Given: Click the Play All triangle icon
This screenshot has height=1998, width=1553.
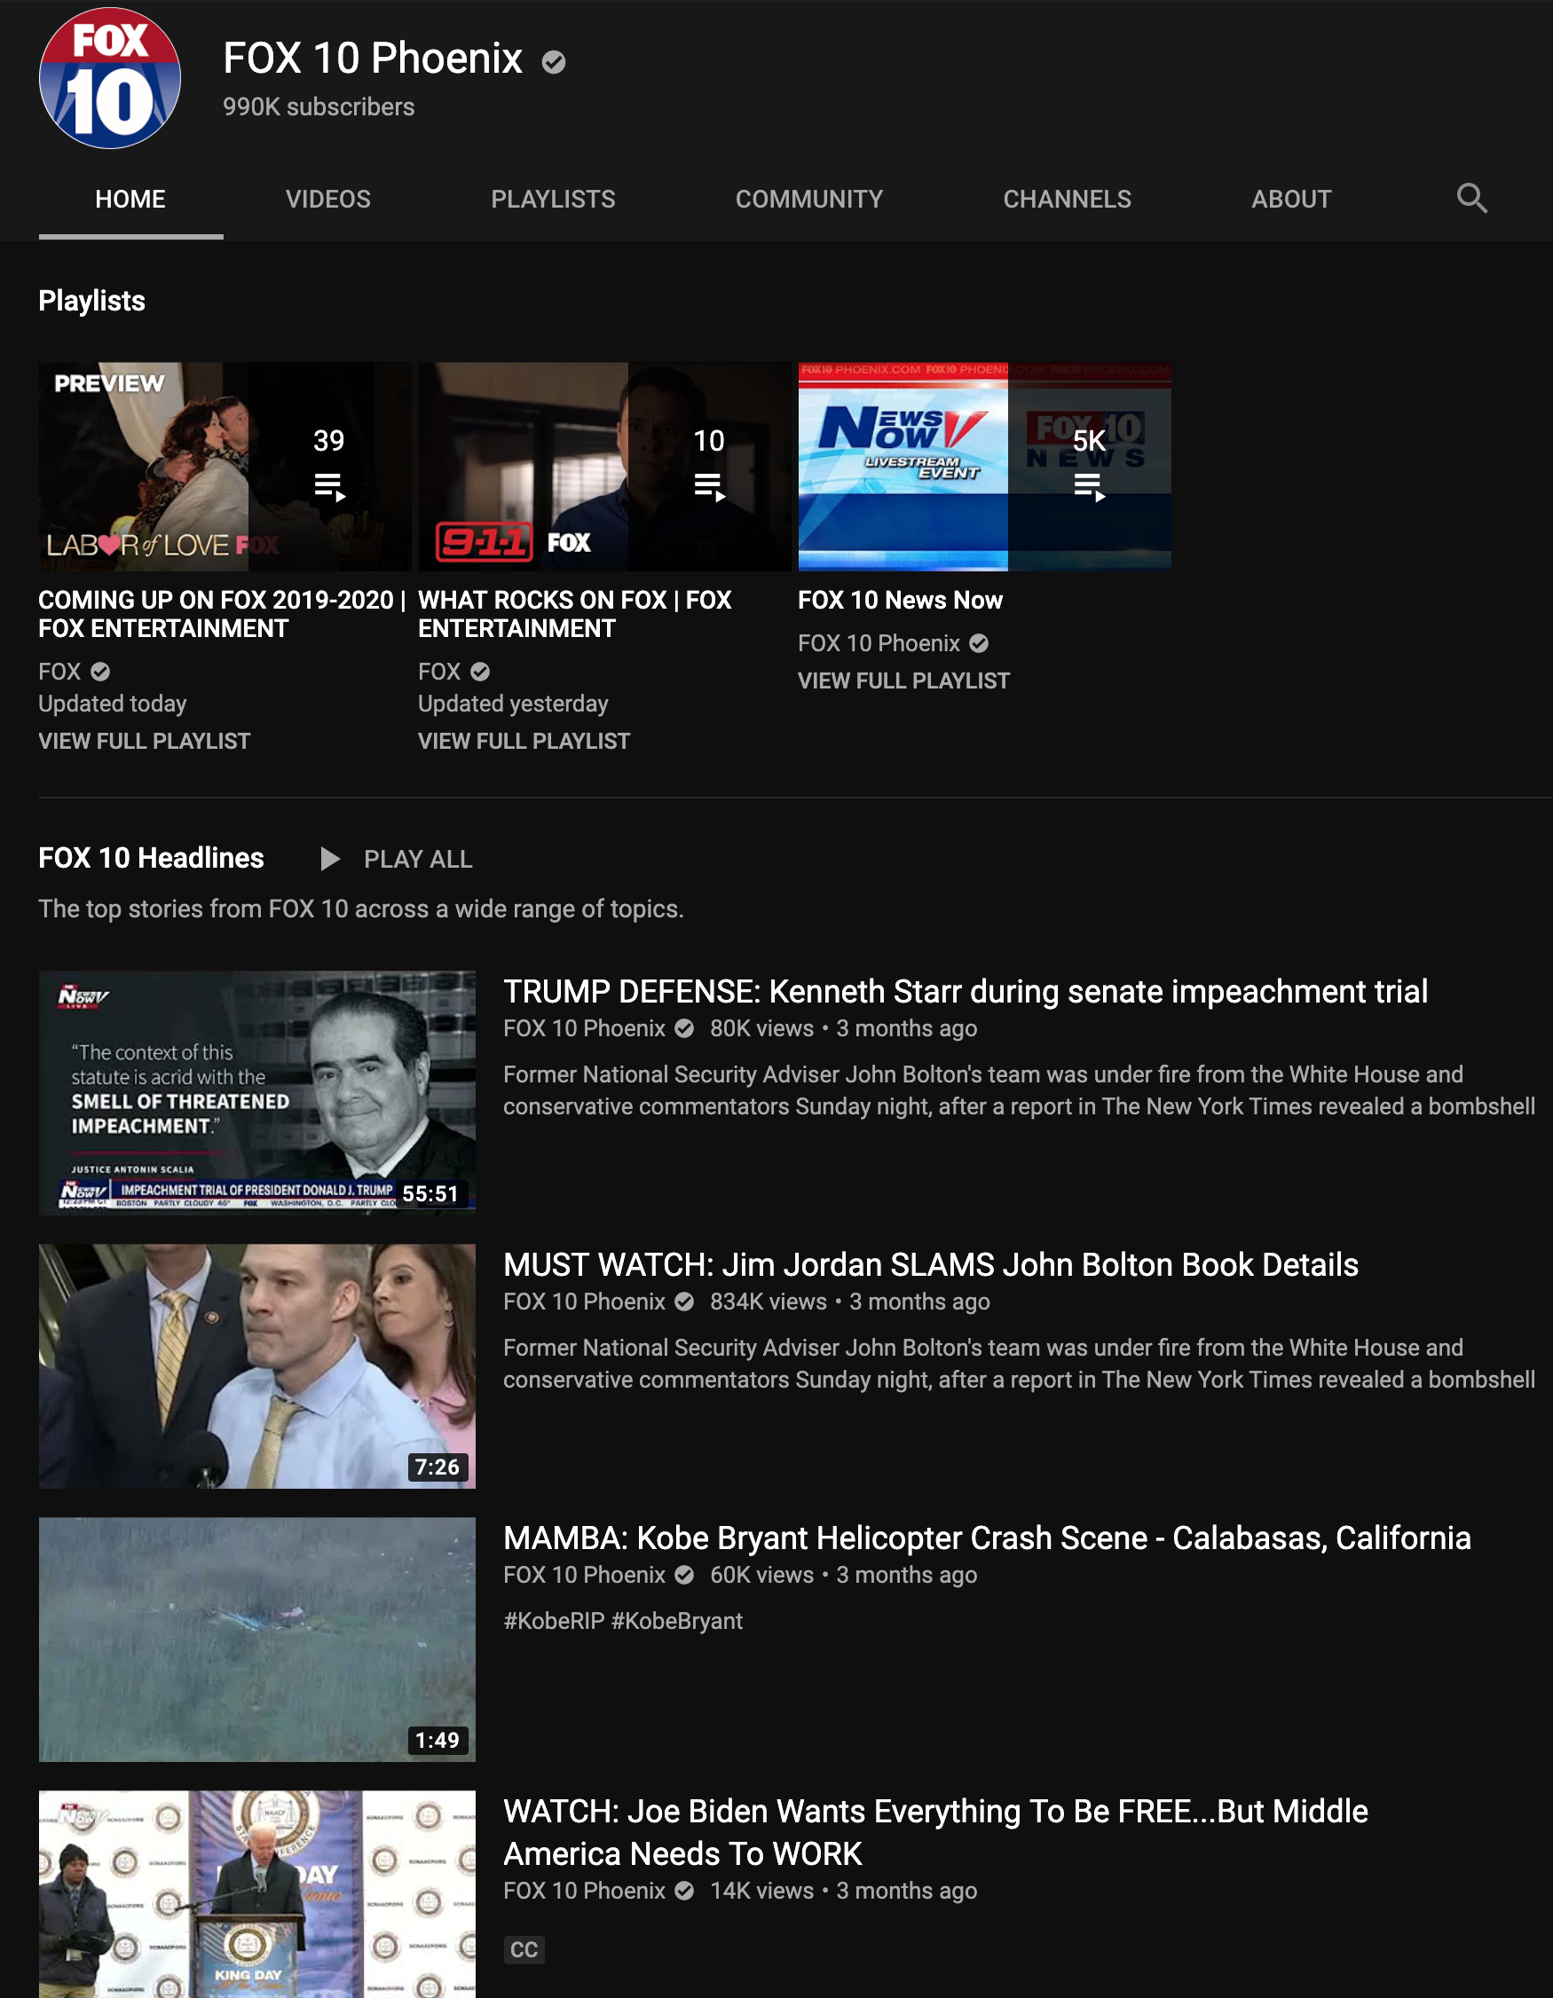Looking at the screenshot, I should 330,859.
